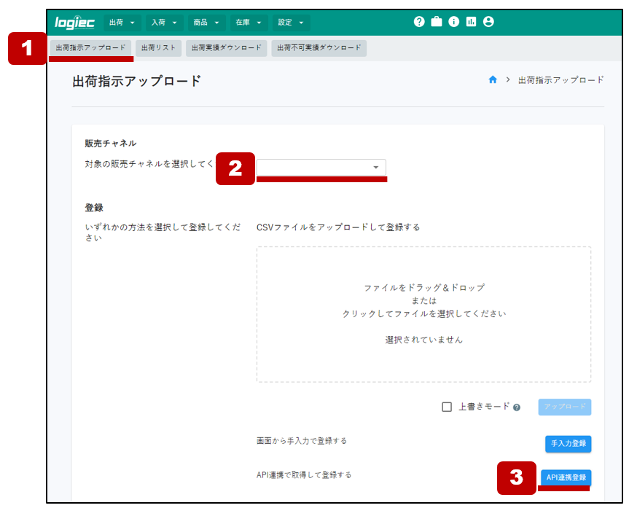Open the 在庫 menu
The image size is (629, 508).
point(248,23)
